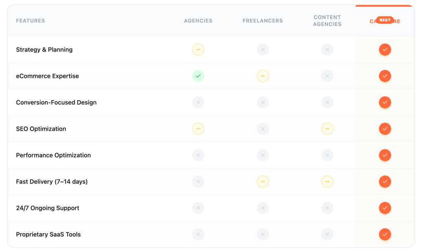
Task: Click green check for Agencies eCommerce Expertise
Action: (x=198, y=76)
